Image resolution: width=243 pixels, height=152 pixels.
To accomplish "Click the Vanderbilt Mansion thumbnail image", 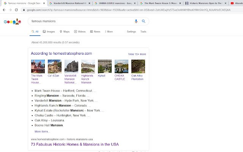I will (71, 66).
